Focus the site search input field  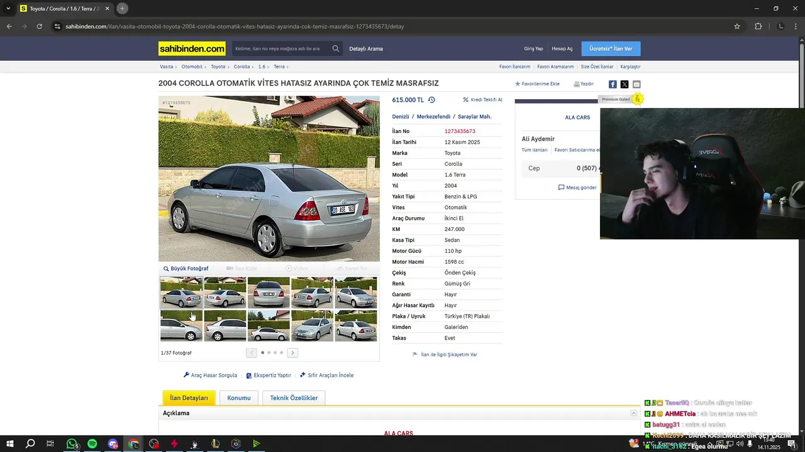pos(280,48)
